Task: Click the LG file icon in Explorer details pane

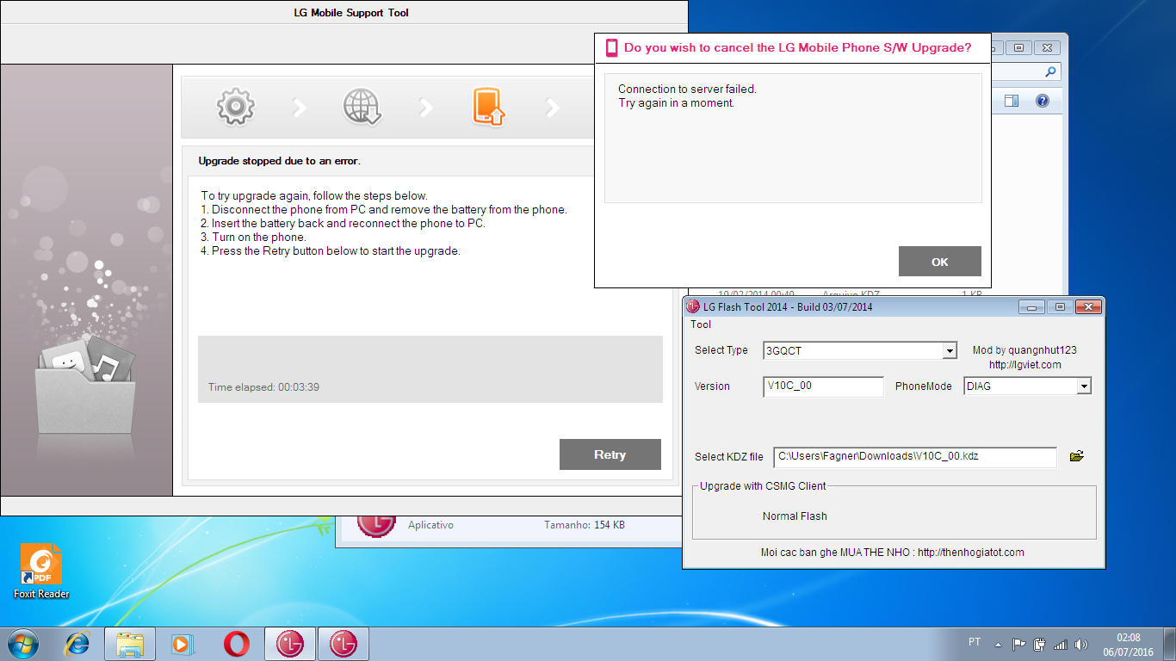Action: 376,523
